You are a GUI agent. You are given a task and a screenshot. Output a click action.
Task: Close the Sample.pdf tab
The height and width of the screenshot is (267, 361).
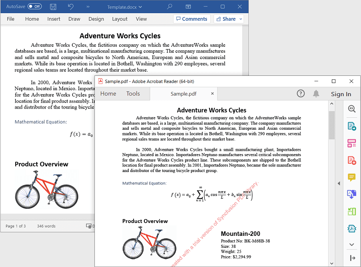213,93
